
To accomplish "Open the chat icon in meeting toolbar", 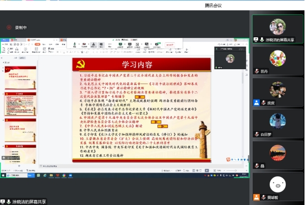I will (x=101, y=45).
